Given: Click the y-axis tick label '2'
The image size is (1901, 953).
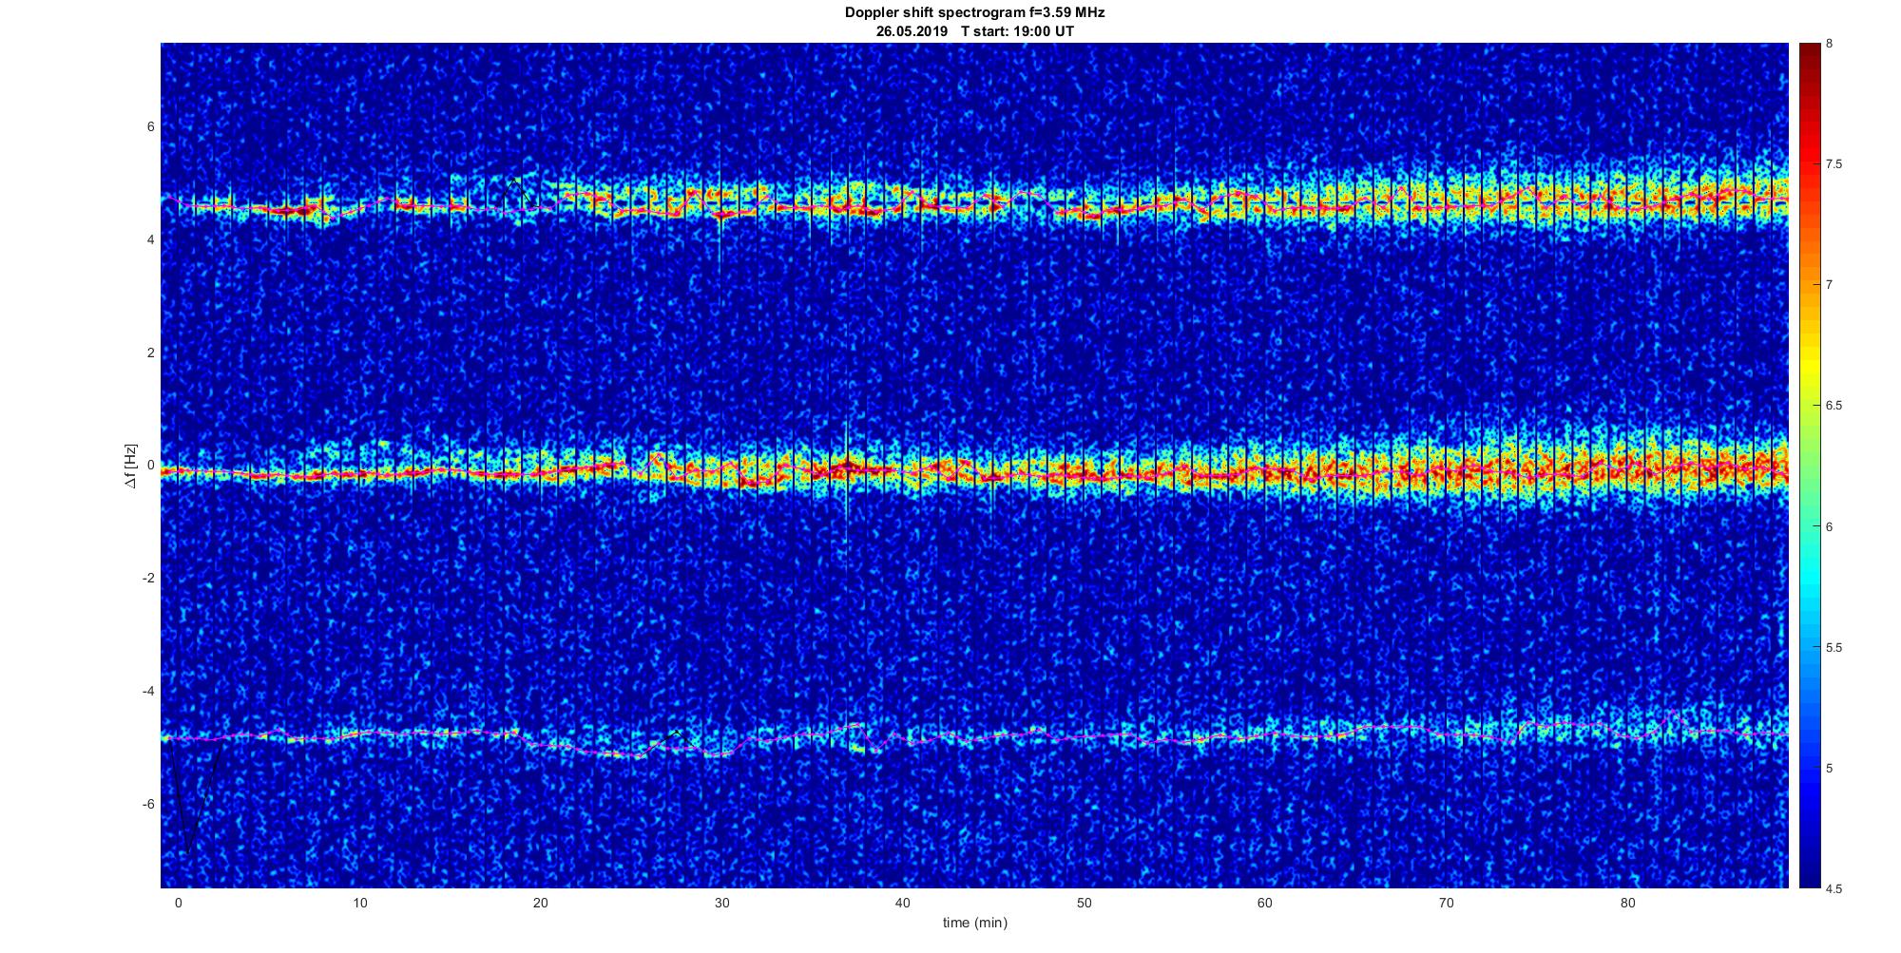Looking at the screenshot, I should click(x=151, y=353).
